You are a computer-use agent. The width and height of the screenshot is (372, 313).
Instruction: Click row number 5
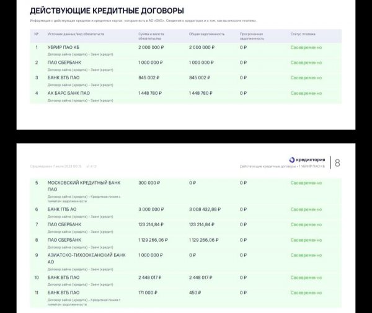tap(37, 183)
